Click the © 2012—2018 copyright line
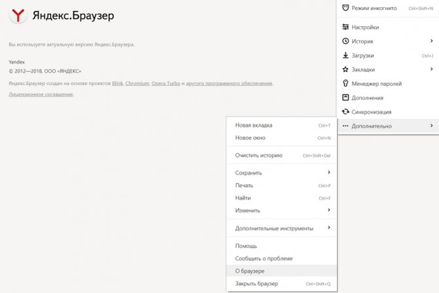This screenshot has width=439, height=293. [45, 71]
